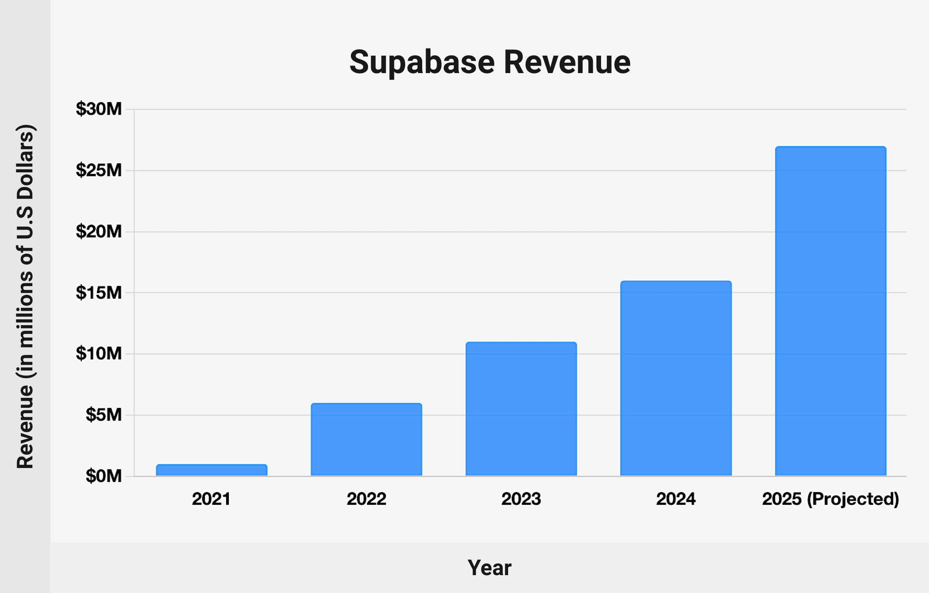The width and height of the screenshot is (929, 593).
Task: Click the '2023' x-axis label
Action: (x=521, y=499)
